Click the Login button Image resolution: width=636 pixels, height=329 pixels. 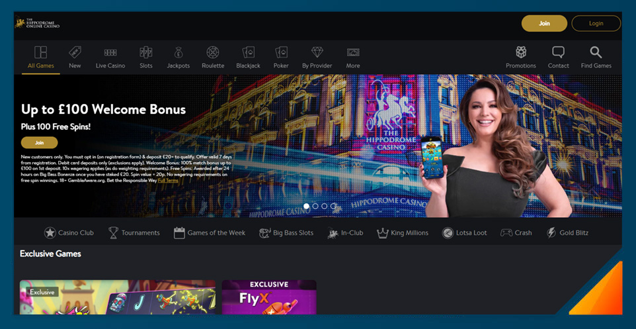596,23
